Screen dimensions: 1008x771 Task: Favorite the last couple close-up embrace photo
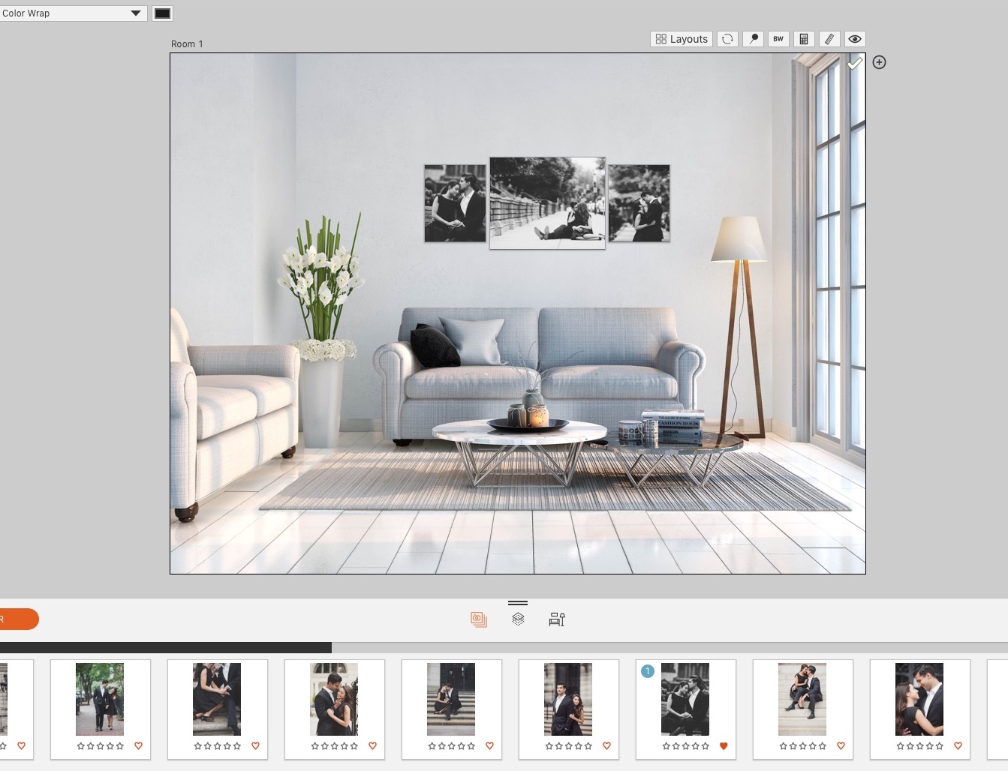(958, 745)
